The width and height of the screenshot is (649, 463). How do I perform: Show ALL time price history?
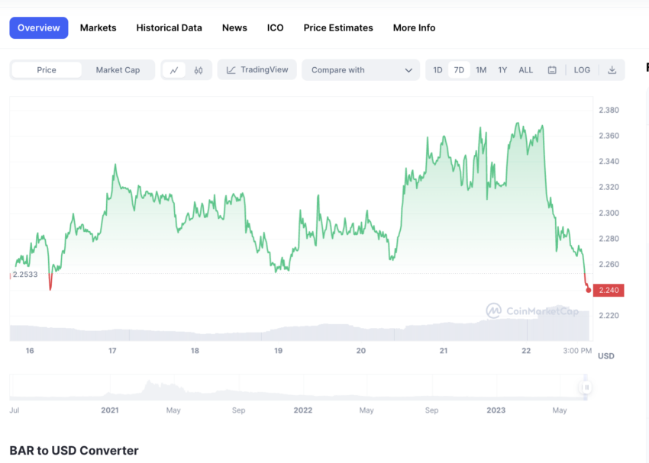(526, 70)
